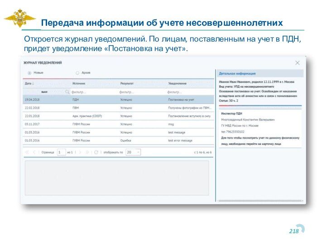This screenshot has height=244, width=326.
Task: Close the notification journal window
Action: pos(297,63)
